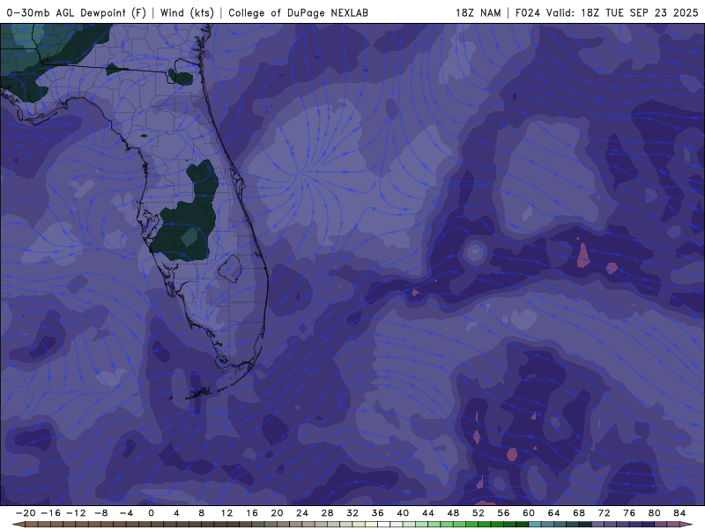Click the '18Z NAM' model run label

pyautogui.click(x=478, y=13)
